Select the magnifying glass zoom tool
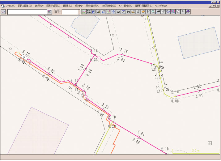 pyautogui.click(x=153, y=12)
